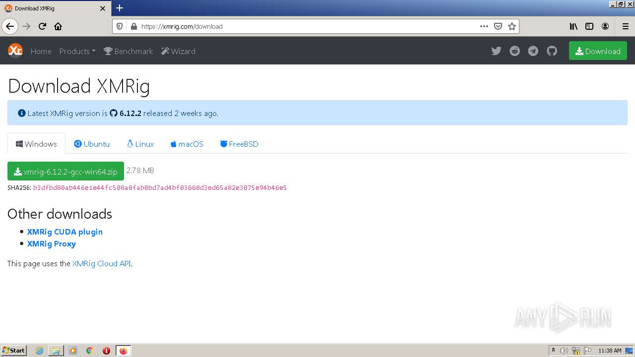Image resolution: width=635 pixels, height=357 pixels.
Task: Go to Home in navbar
Action: click(x=41, y=51)
